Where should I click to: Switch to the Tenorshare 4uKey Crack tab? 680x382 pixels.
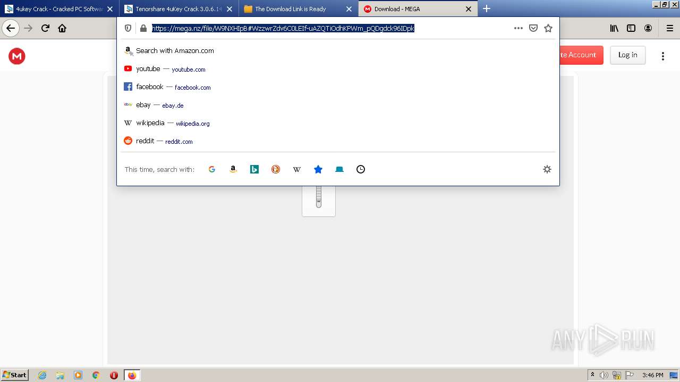(178, 9)
